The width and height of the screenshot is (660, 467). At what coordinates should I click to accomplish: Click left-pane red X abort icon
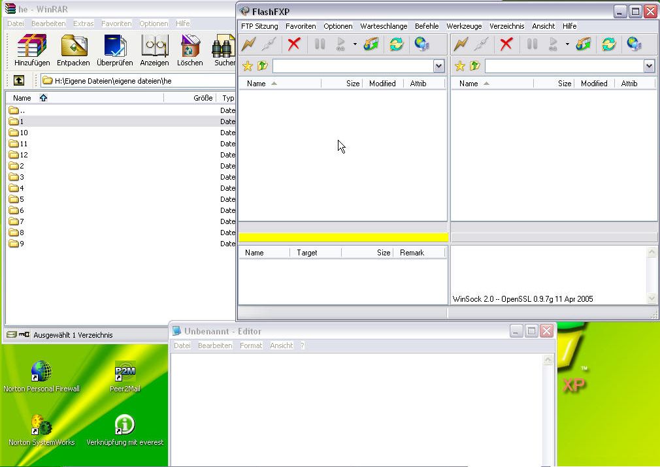[294, 44]
